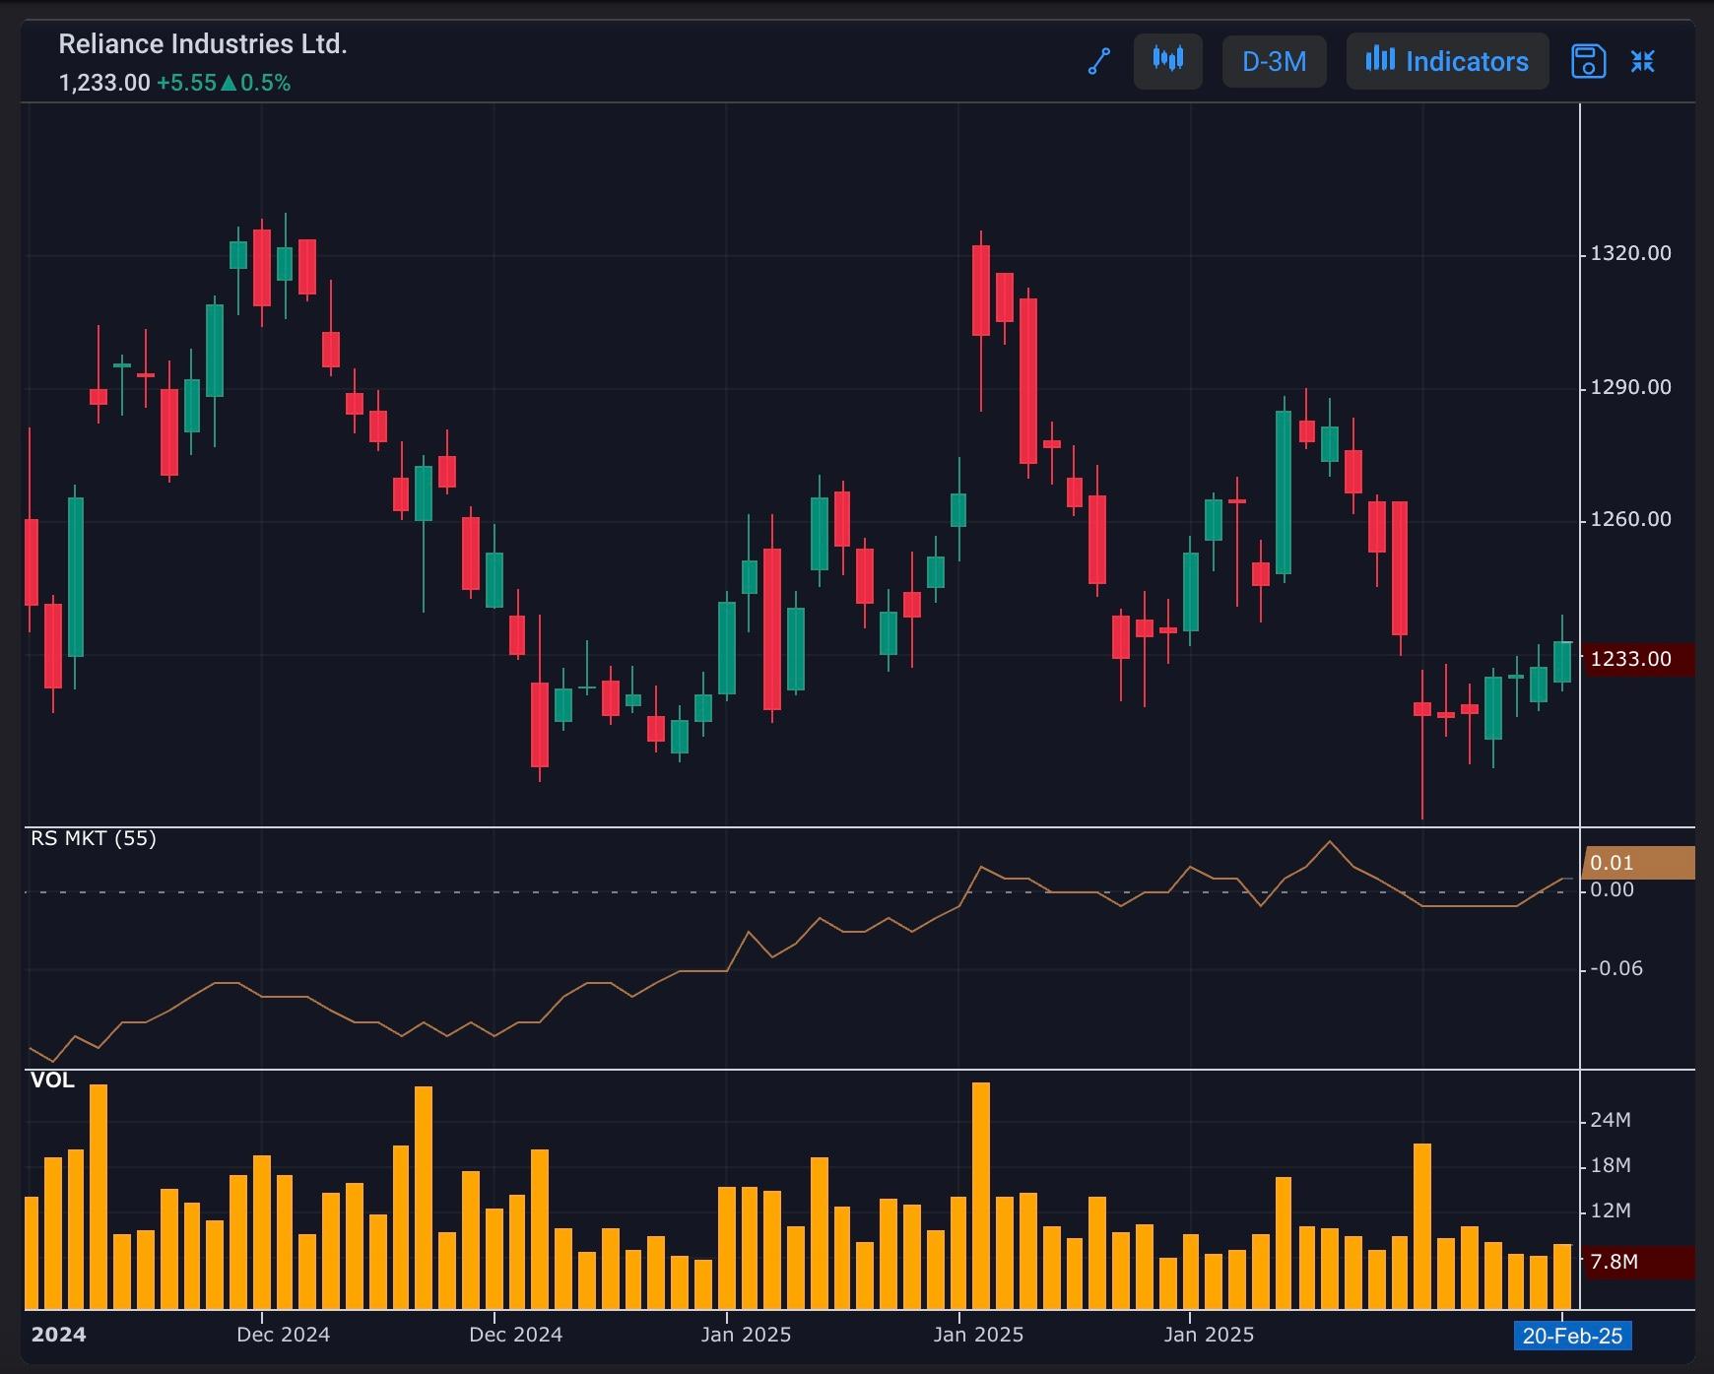This screenshot has height=1374, width=1714.
Task: Click the +5.55 ▲0.5% change value
Action: point(224,83)
